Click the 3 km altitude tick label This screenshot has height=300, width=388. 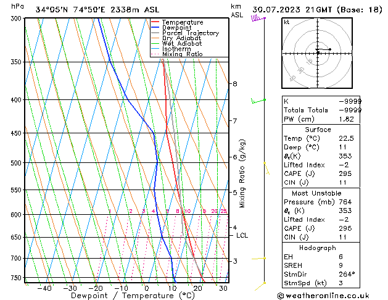point(235,261)
